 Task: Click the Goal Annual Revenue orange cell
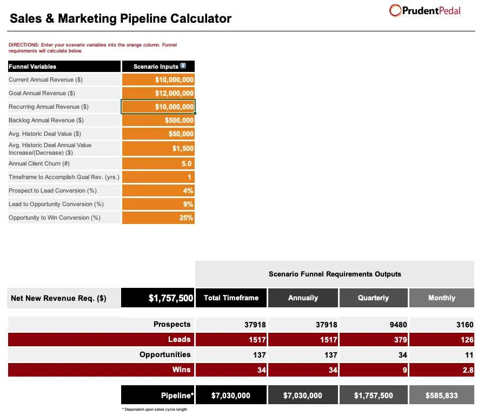pyautogui.click(x=158, y=93)
